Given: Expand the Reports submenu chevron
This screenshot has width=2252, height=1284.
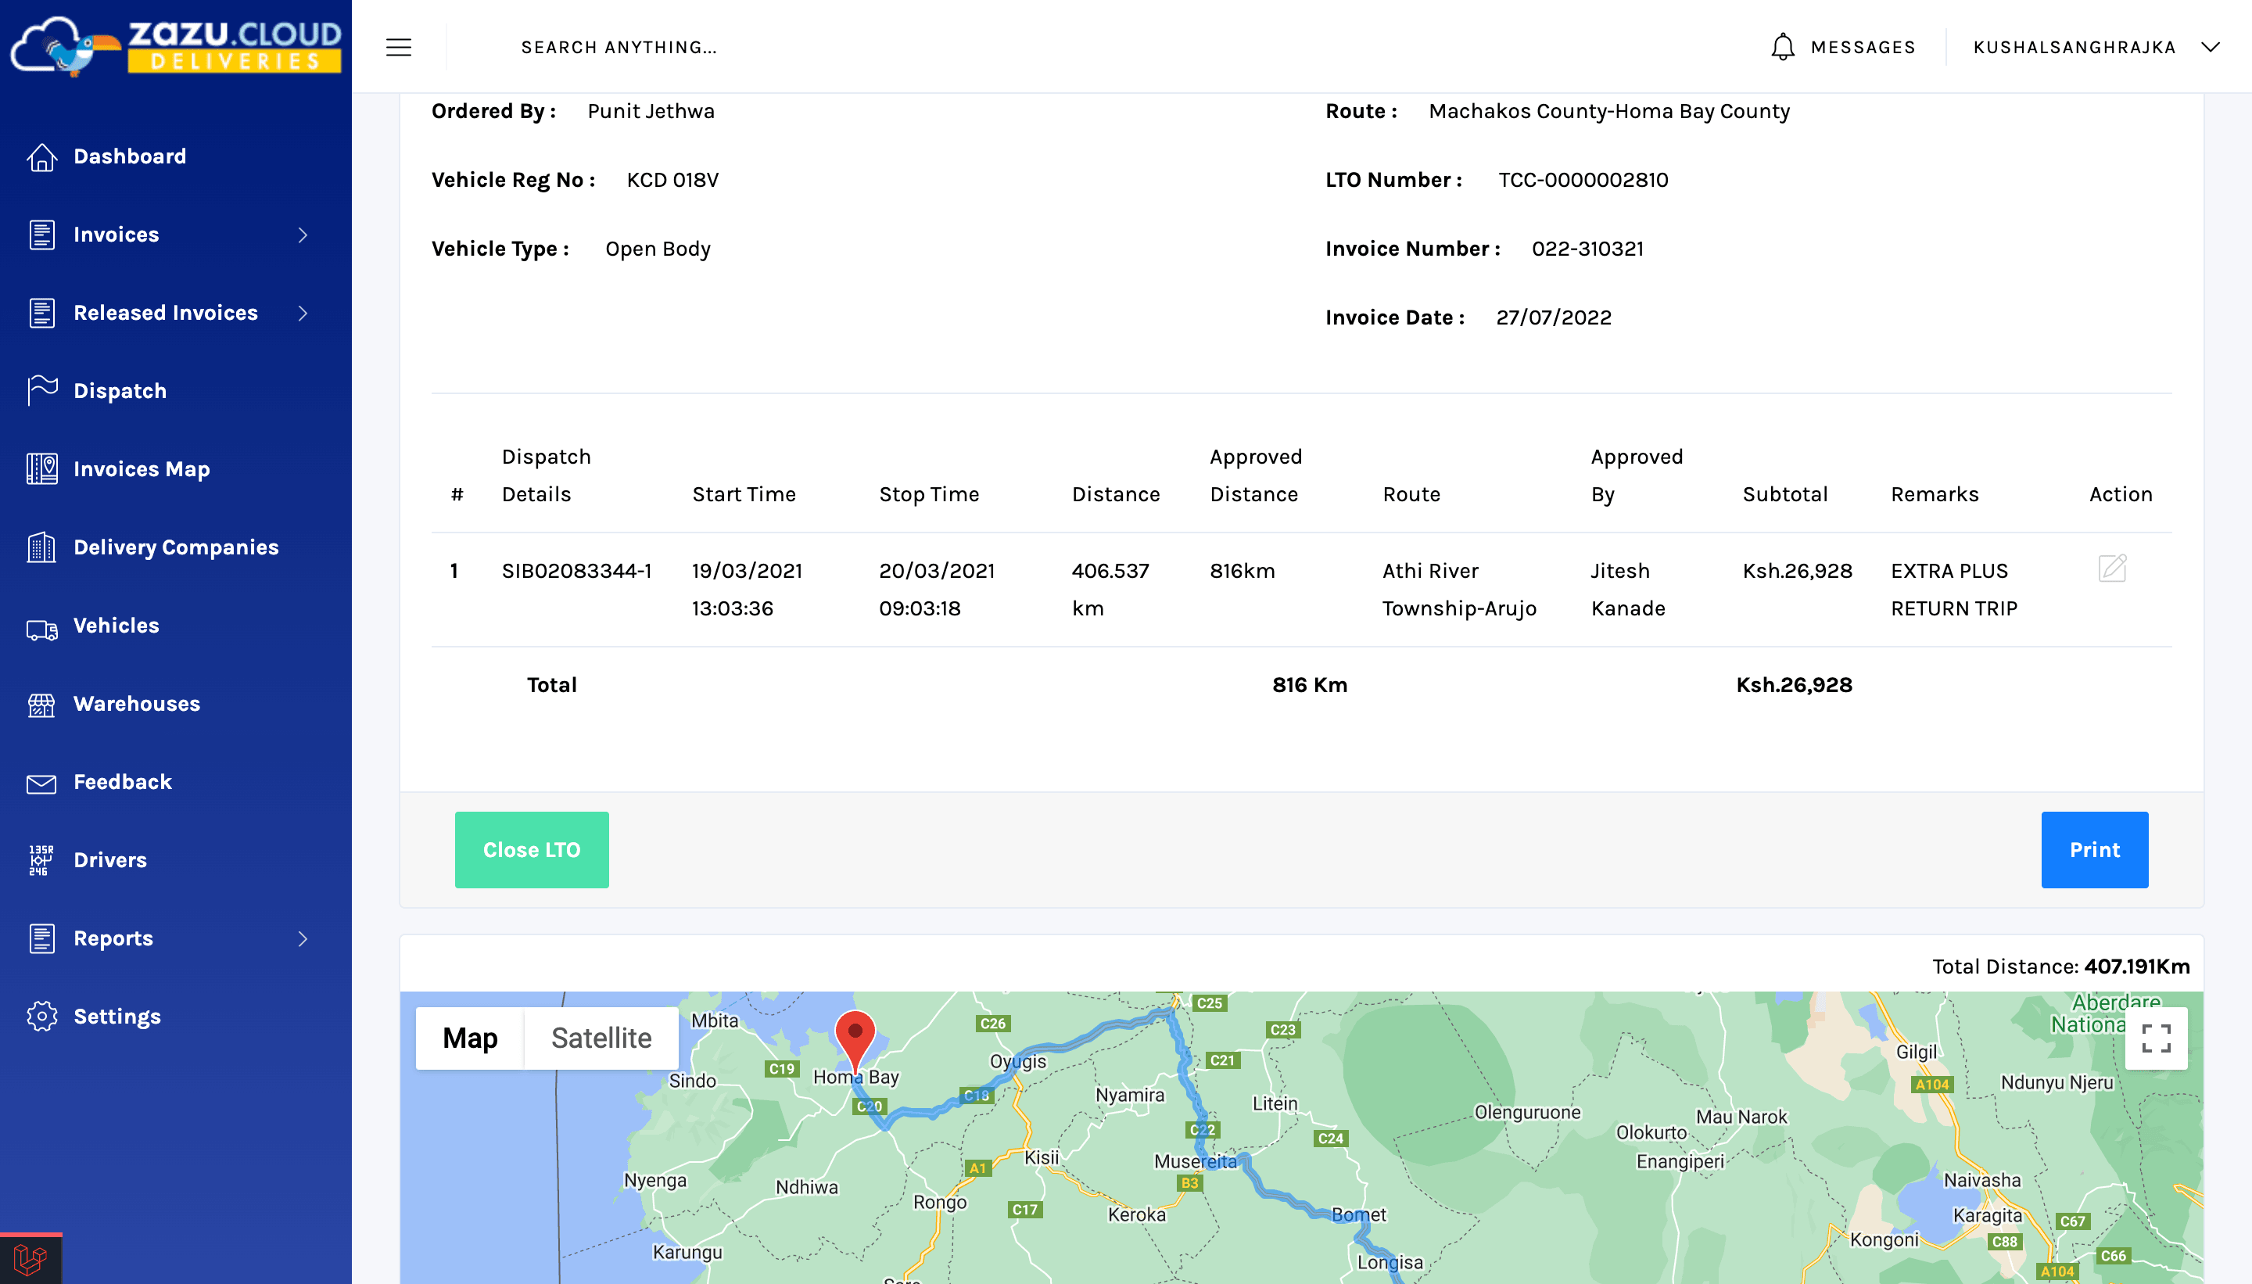Looking at the screenshot, I should coord(303,938).
